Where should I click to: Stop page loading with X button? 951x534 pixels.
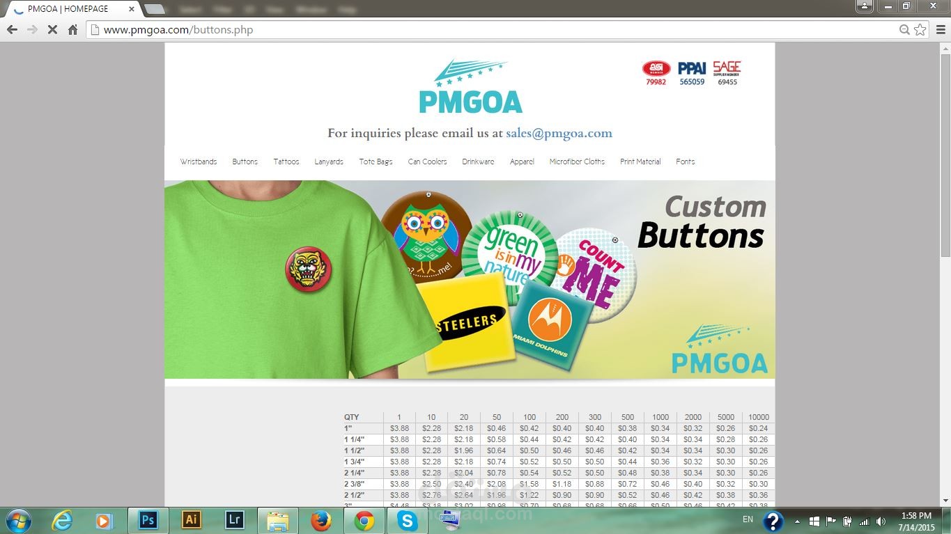pos(52,30)
